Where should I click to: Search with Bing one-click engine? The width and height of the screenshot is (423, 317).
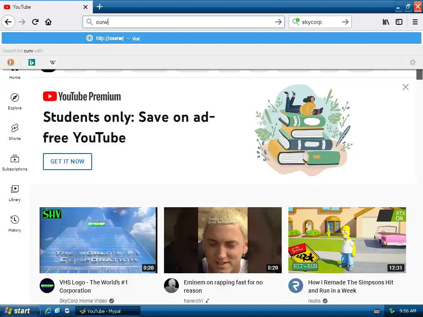[x=31, y=62]
